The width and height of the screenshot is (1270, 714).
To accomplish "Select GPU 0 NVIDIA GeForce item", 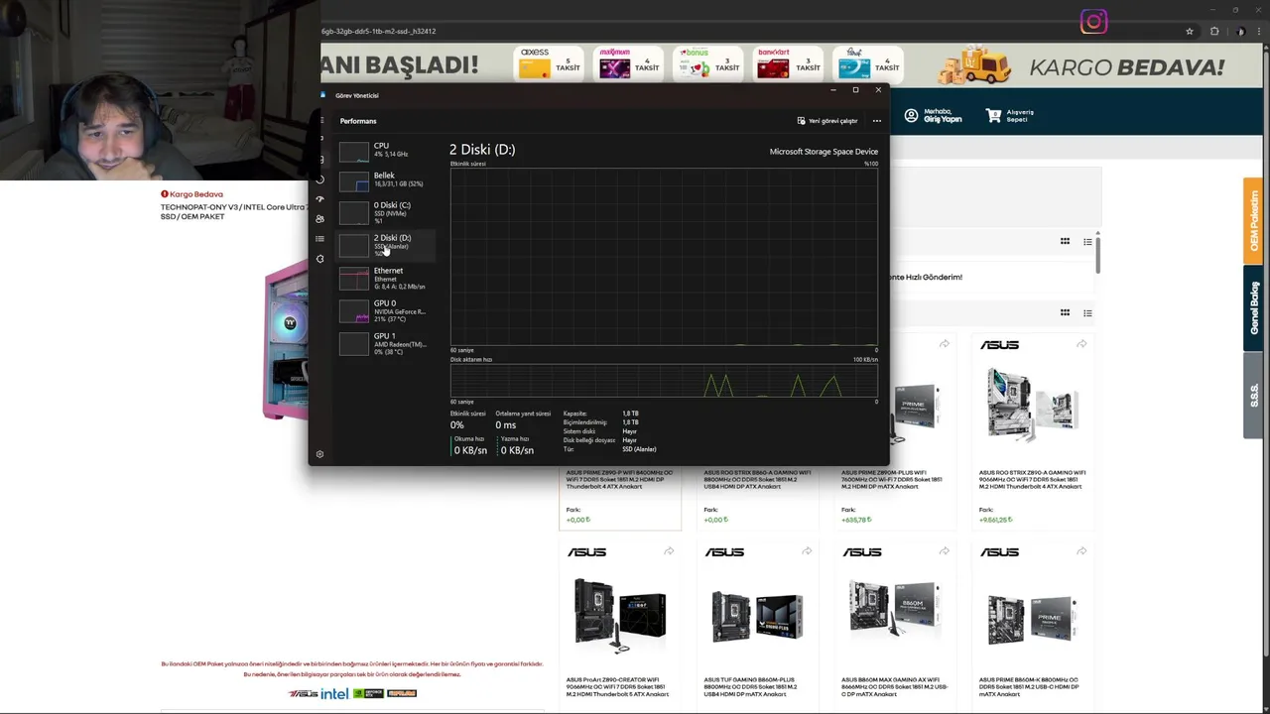I will 385,310.
